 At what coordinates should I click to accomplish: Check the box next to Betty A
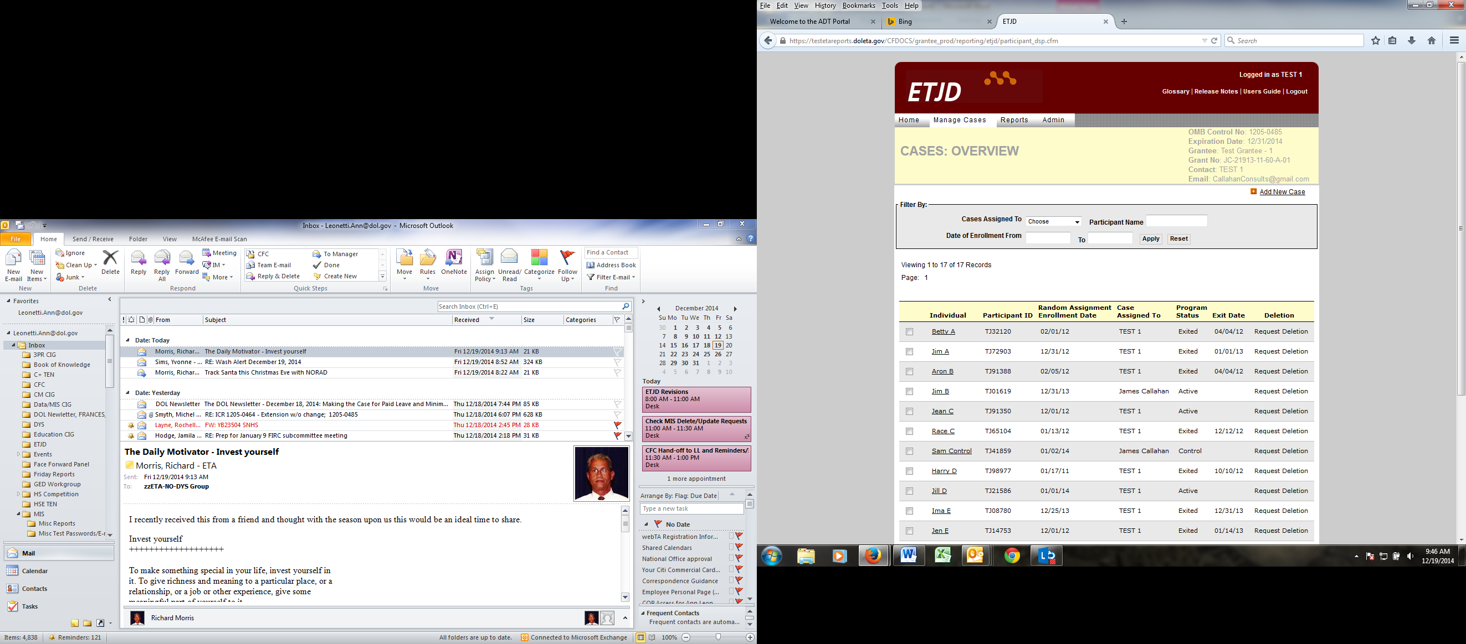click(909, 332)
